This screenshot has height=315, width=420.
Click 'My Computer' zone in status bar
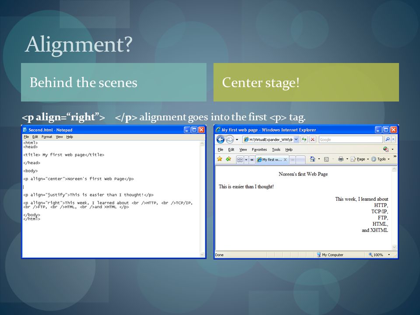pyautogui.click(x=330, y=255)
